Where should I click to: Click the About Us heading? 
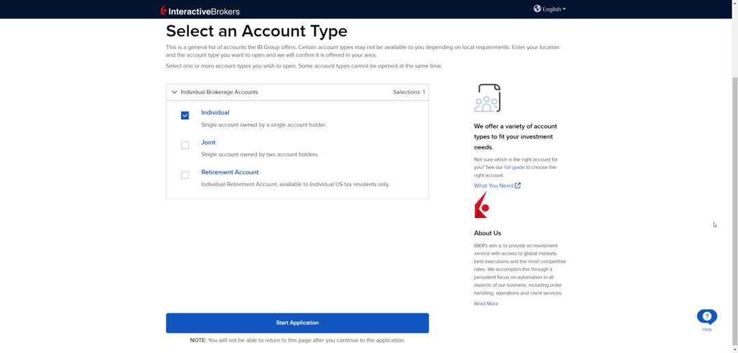[x=488, y=233]
